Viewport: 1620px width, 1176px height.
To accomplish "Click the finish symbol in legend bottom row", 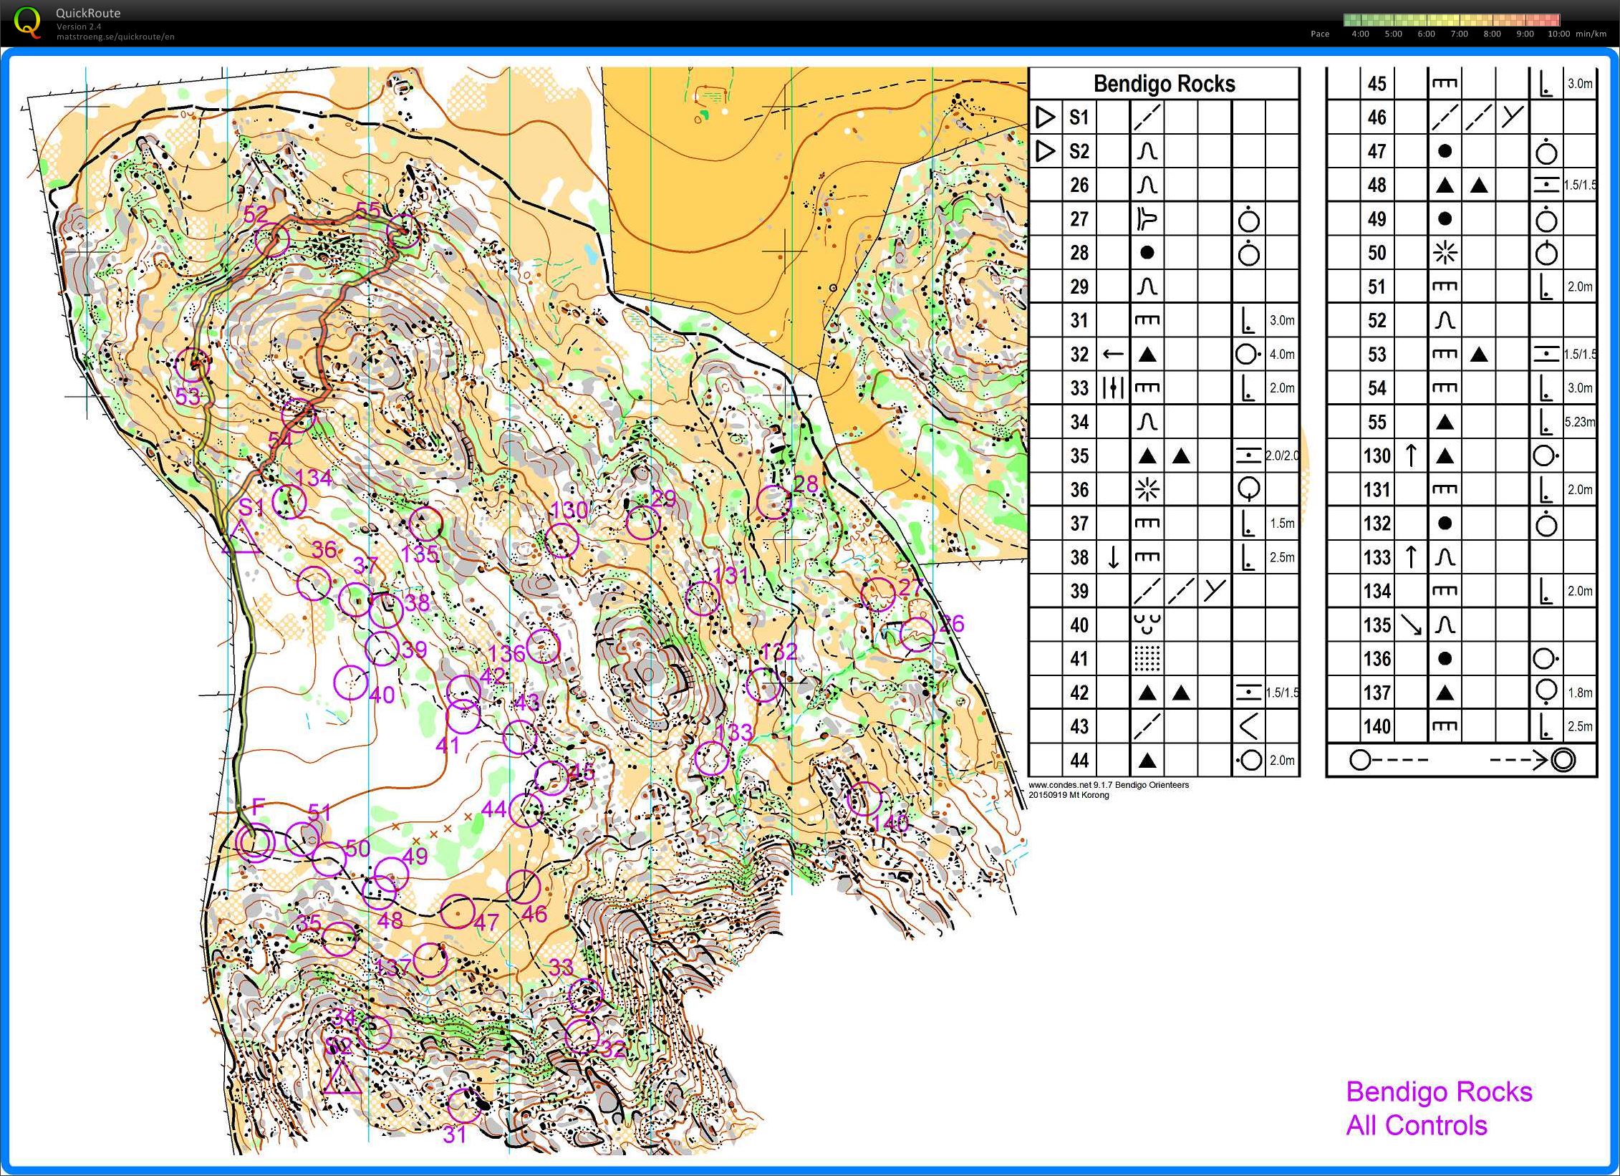I will pyautogui.click(x=1563, y=760).
